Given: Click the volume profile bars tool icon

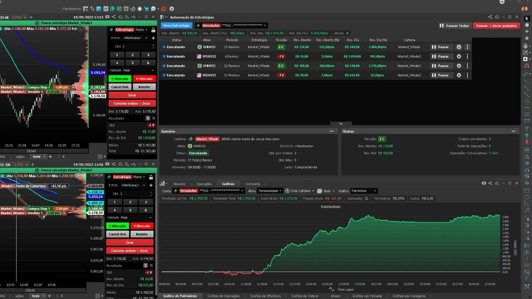Looking at the screenshot, I should pyautogui.click(x=113, y=8).
